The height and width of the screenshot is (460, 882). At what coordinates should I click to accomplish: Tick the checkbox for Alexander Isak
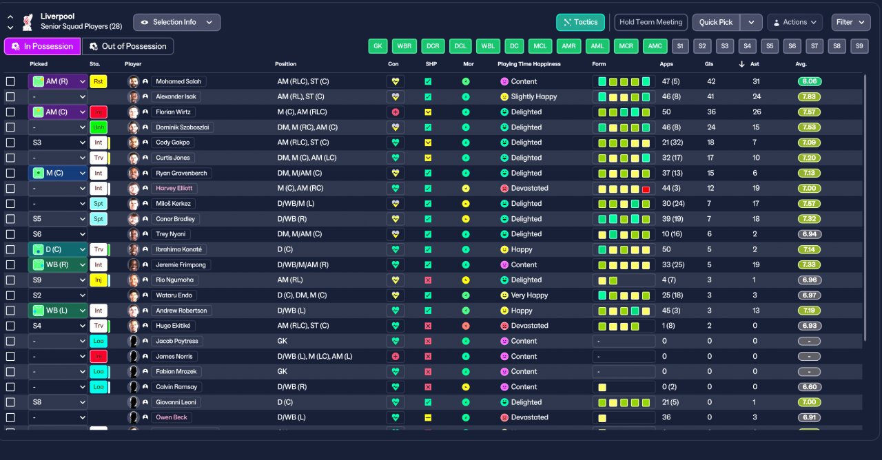[x=10, y=96]
